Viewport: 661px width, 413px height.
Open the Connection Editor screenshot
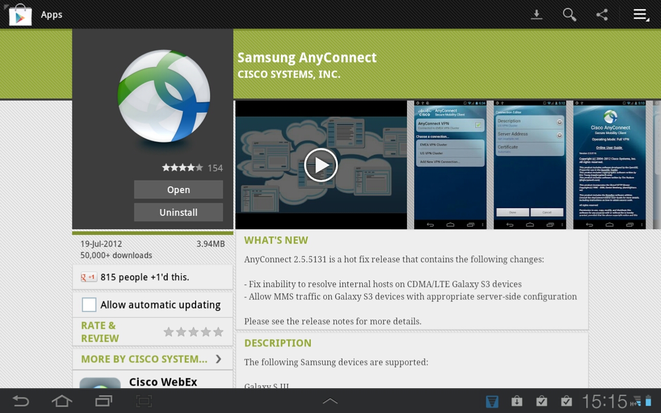click(530, 165)
